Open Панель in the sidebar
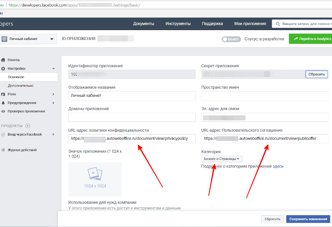This screenshot has height=227, width=332. (x=14, y=60)
